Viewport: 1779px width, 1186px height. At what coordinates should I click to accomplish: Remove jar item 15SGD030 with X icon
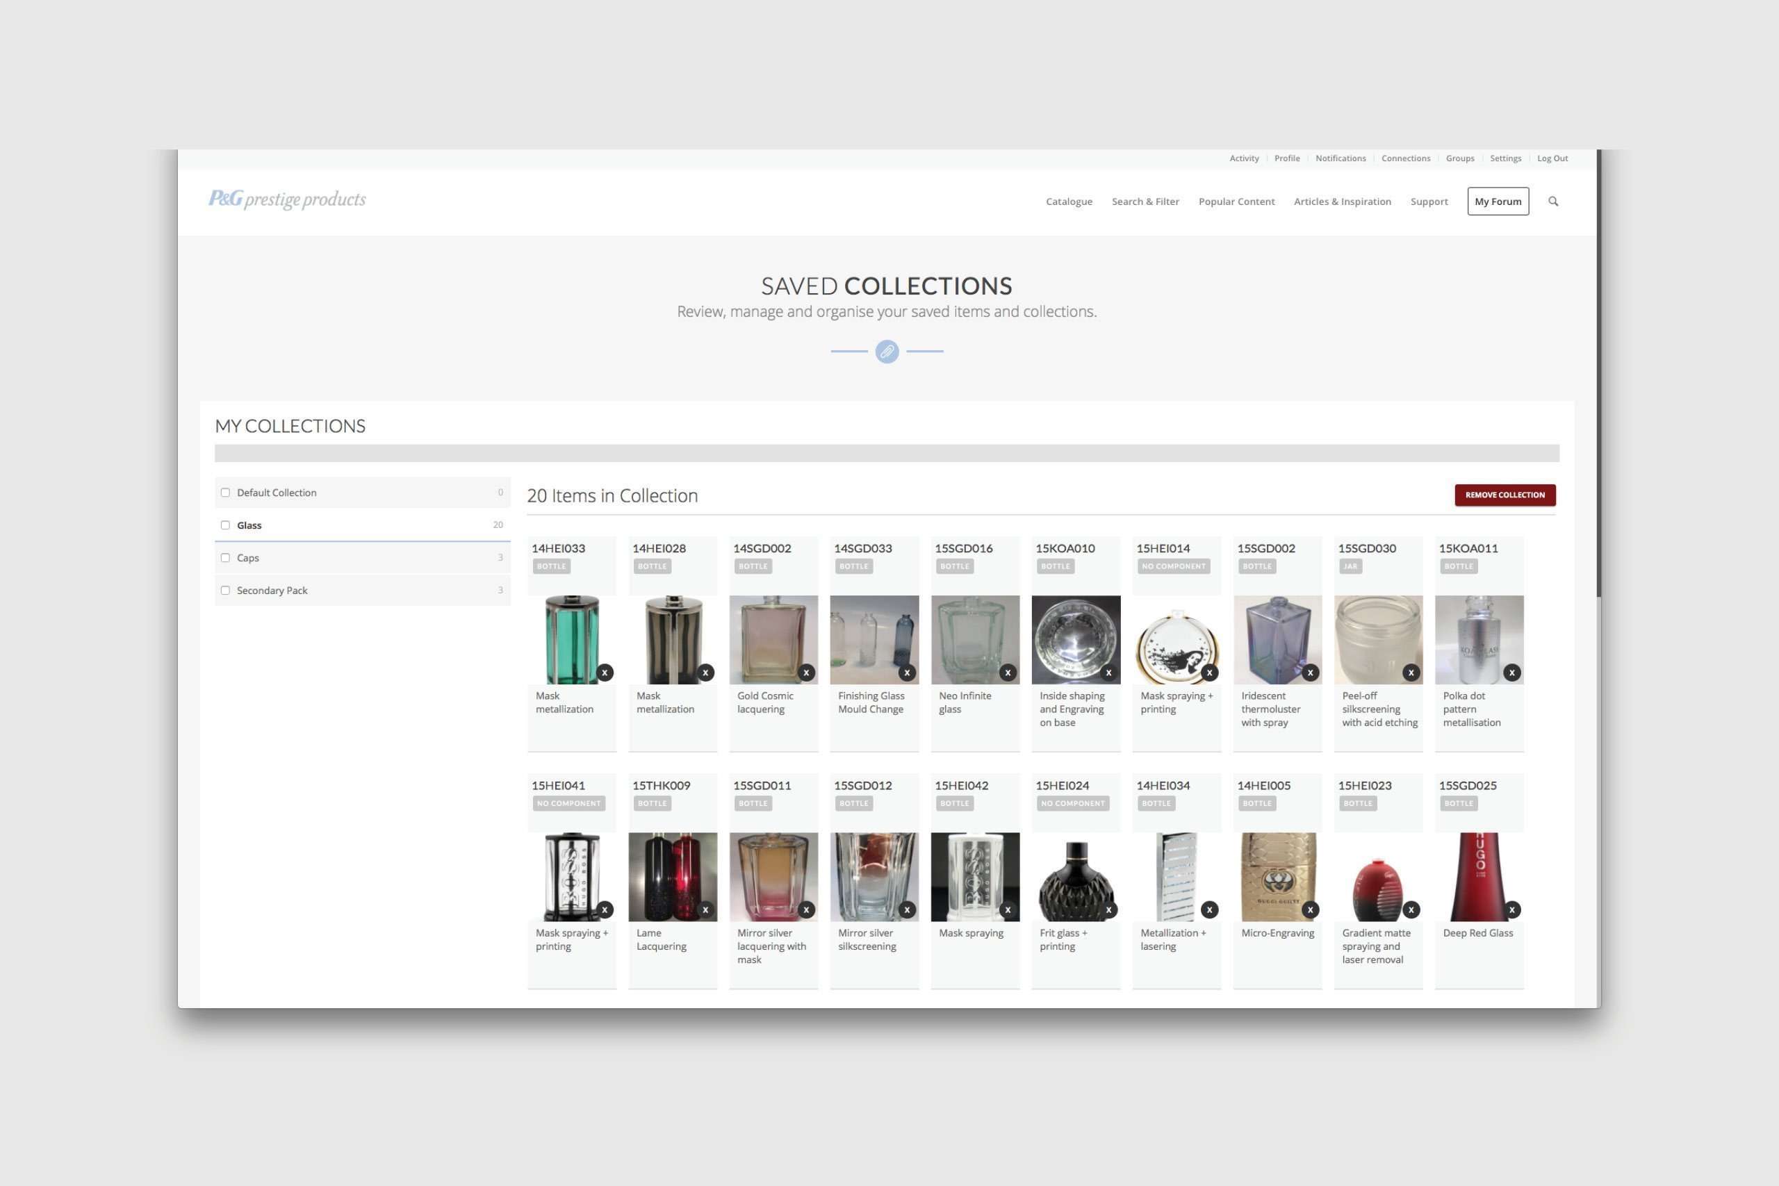1411,673
